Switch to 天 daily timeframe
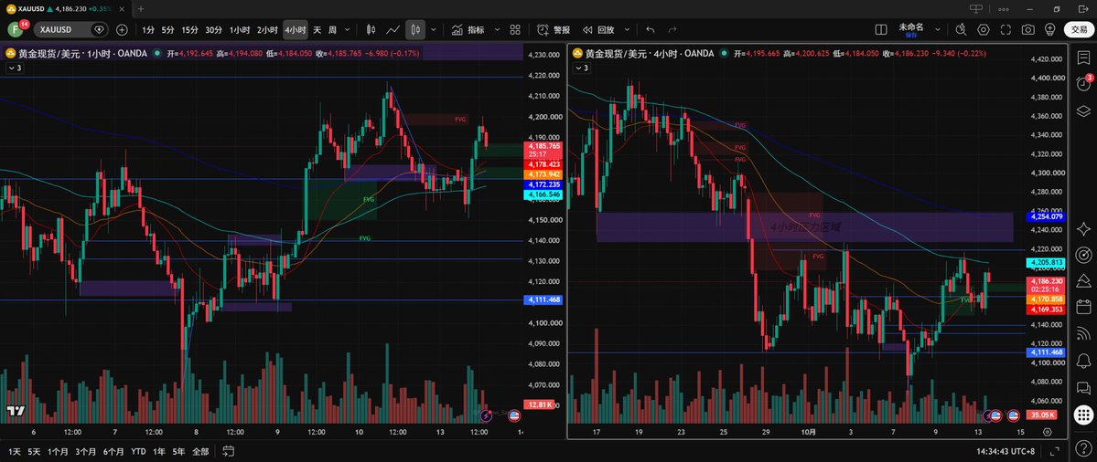Screen dimensions: 1097x462 [x=317, y=30]
